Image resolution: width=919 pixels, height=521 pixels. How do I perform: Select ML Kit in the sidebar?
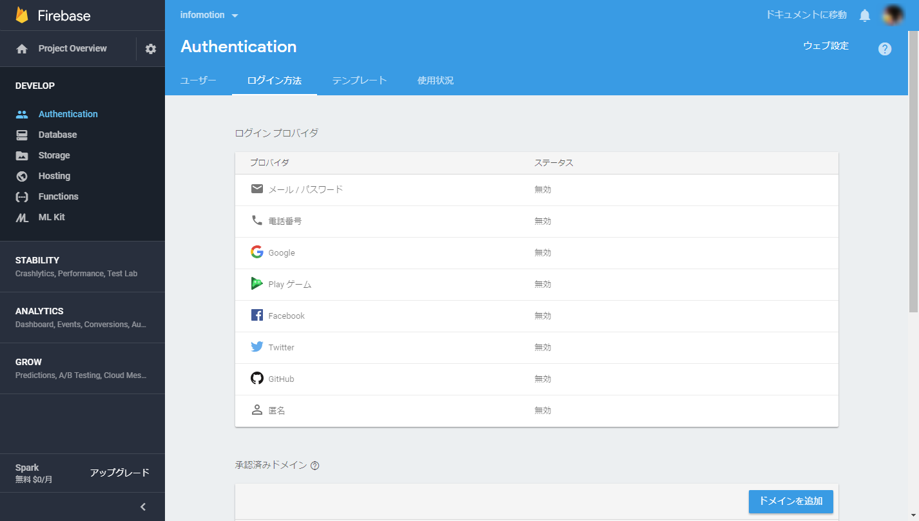[x=51, y=217]
